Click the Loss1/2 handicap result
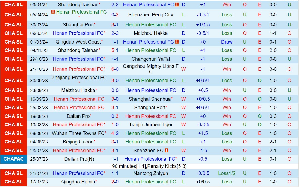Image resolution: width=299 pixels, height=187 pixels. 227,173
